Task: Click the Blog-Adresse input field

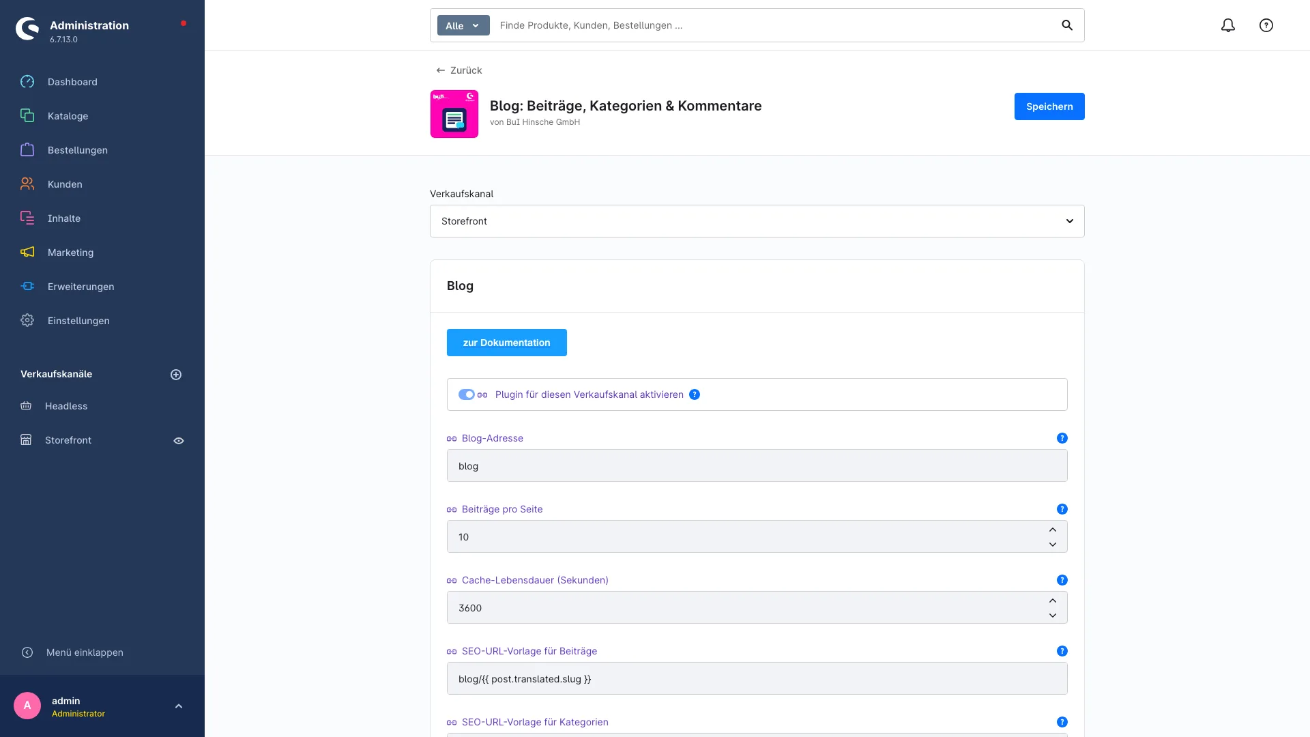Action: coord(757,465)
